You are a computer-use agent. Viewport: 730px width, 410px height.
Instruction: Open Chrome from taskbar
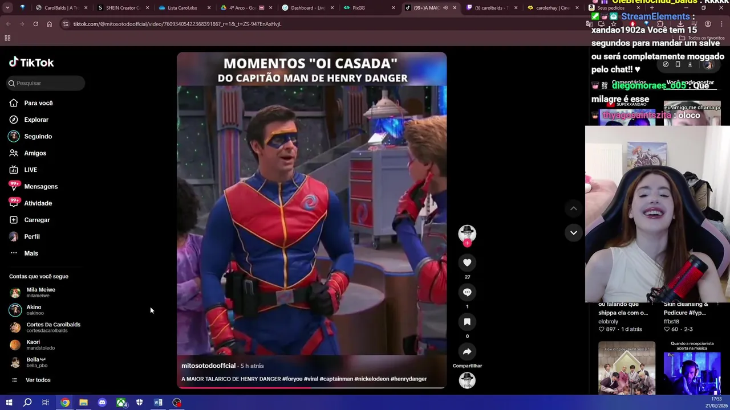click(x=65, y=403)
